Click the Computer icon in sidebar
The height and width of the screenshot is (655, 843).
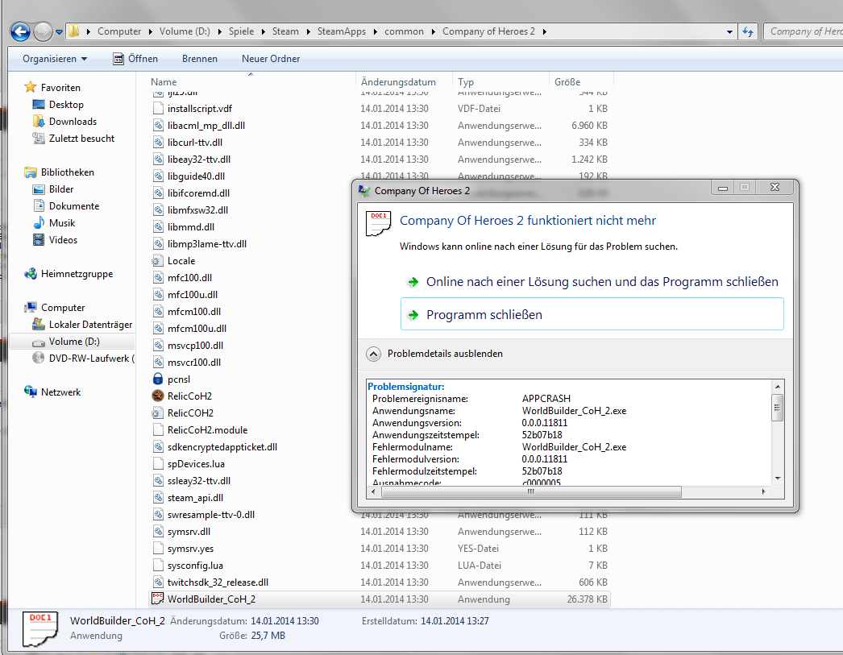[x=31, y=307]
